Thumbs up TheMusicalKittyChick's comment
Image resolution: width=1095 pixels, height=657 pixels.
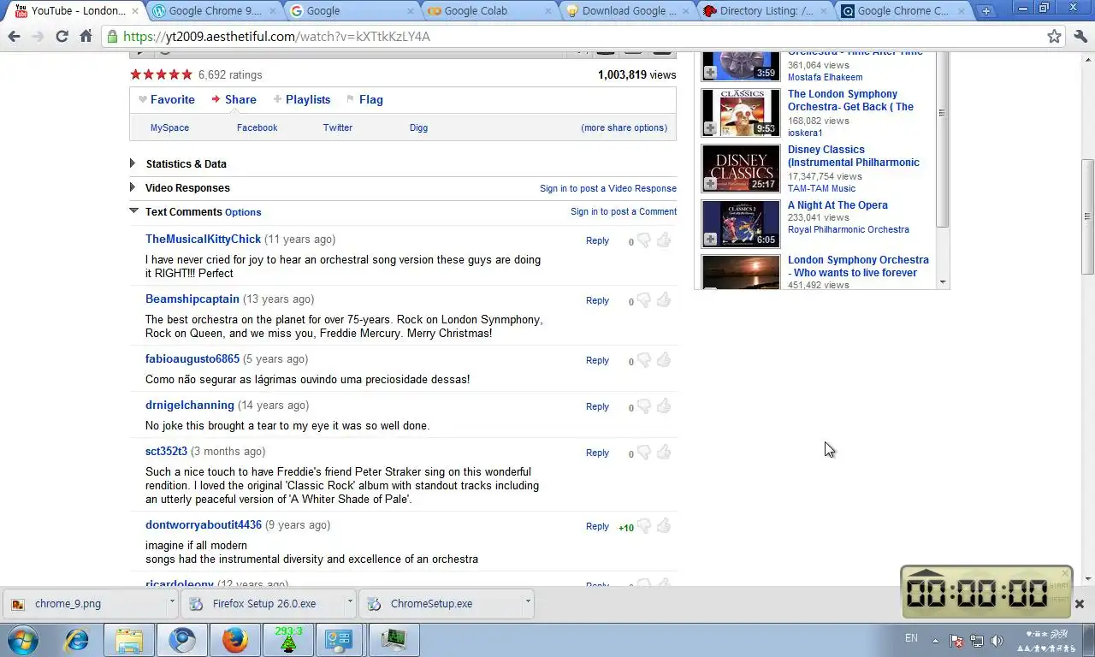click(x=664, y=240)
